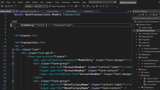Click the Undo toolbar icon
Screen dimensions: 160x90
pos(15,6)
